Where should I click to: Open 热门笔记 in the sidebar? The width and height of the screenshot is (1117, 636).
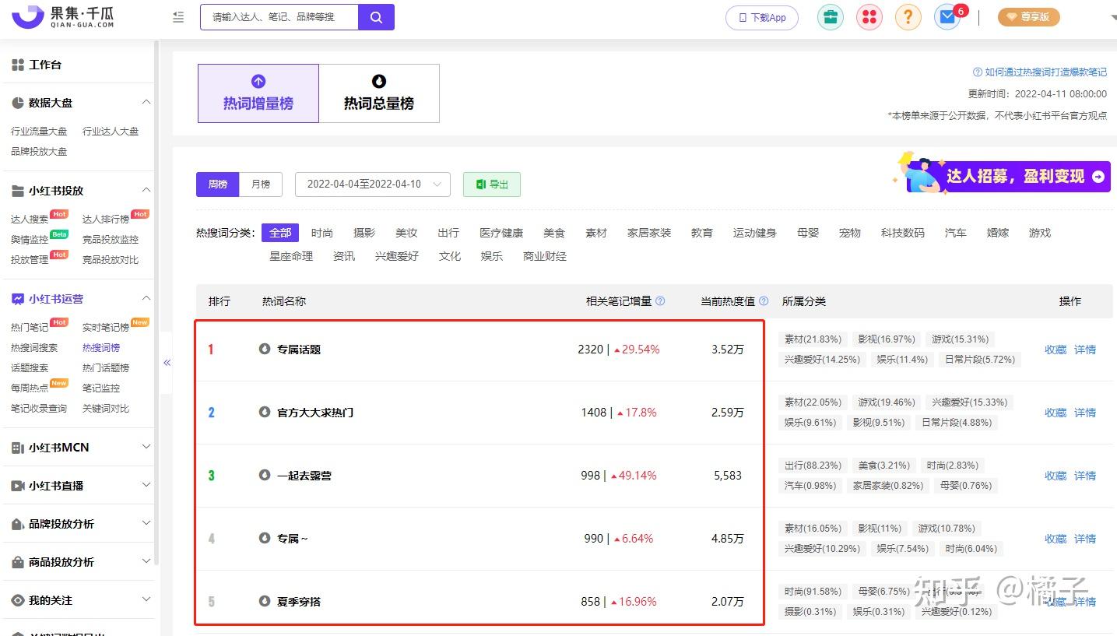tap(30, 328)
